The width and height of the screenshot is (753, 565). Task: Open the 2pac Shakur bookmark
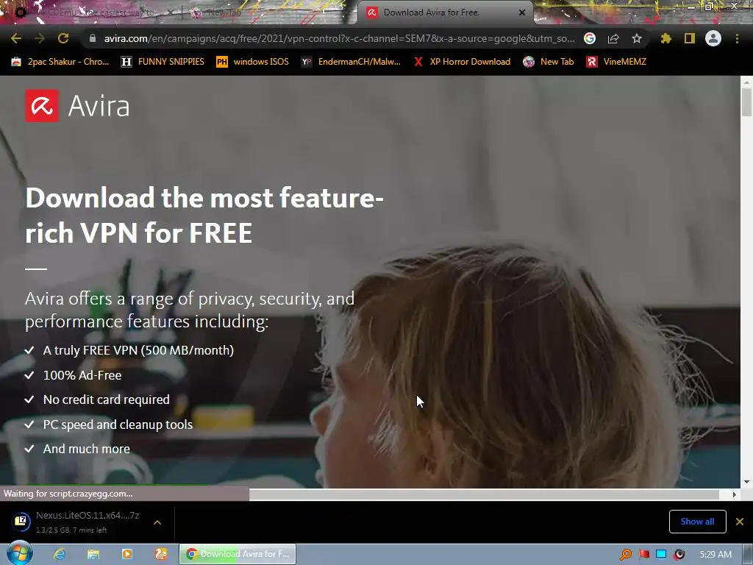60,62
